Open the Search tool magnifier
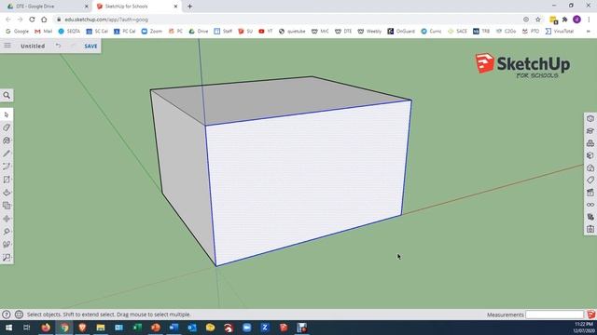This screenshot has height=335, width=597. (x=7, y=95)
